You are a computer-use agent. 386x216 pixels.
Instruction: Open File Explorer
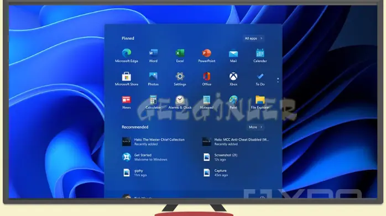coord(260,102)
